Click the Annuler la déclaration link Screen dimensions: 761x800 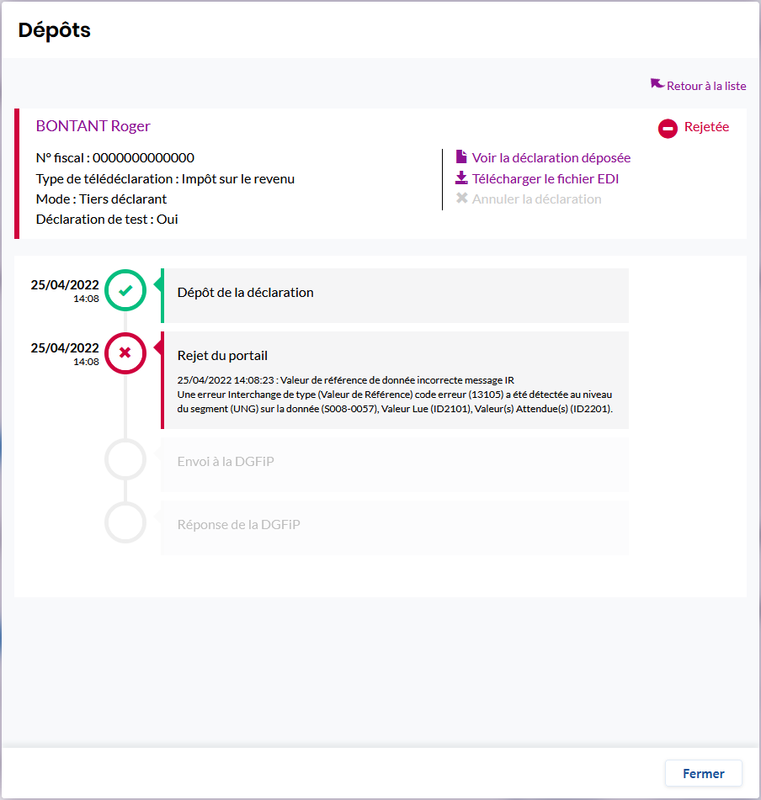(537, 199)
